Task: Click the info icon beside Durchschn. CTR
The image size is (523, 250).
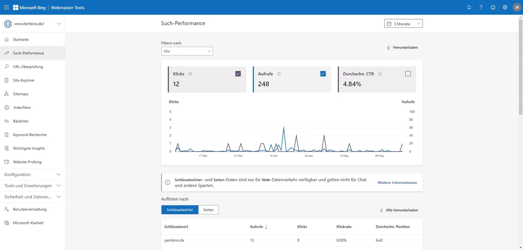Action: [x=380, y=74]
